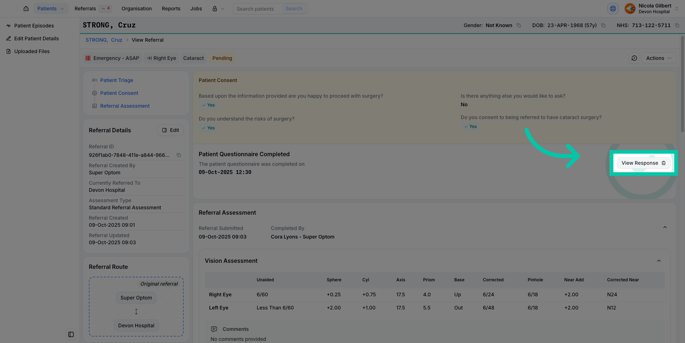Viewport: 685px width, 343px height.
Task: Open the padlock dropdown in navbar
Action: 218,9
